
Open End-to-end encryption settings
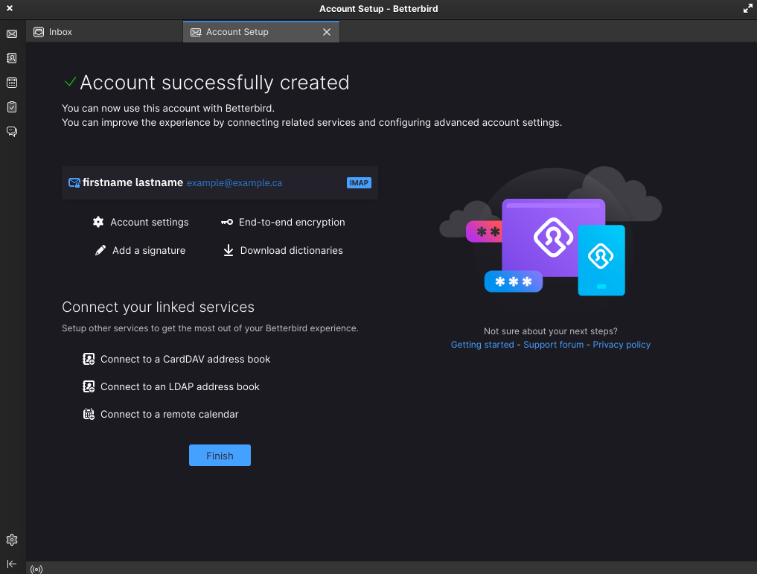tap(283, 222)
